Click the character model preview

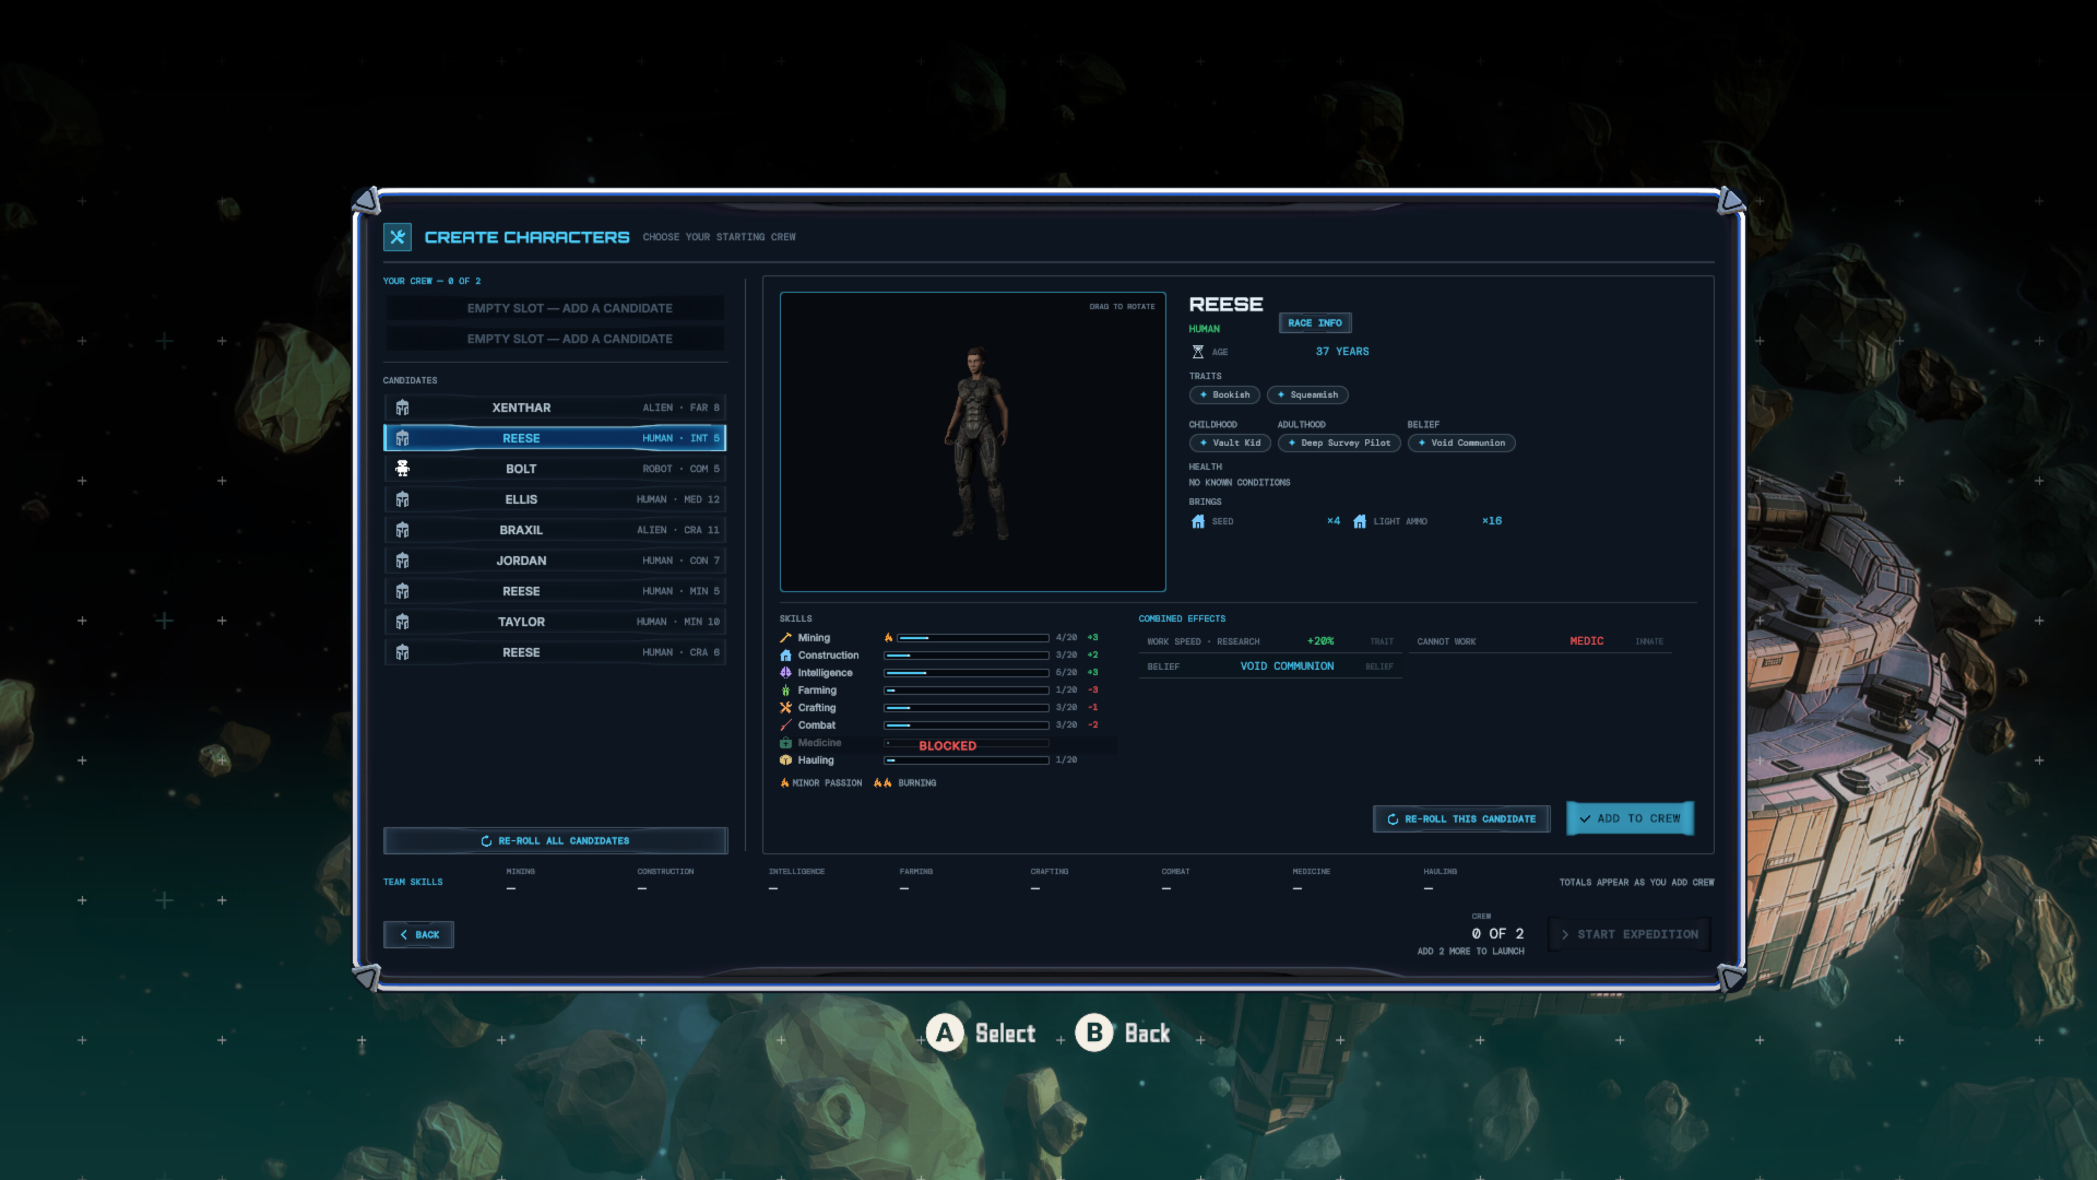coord(973,441)
